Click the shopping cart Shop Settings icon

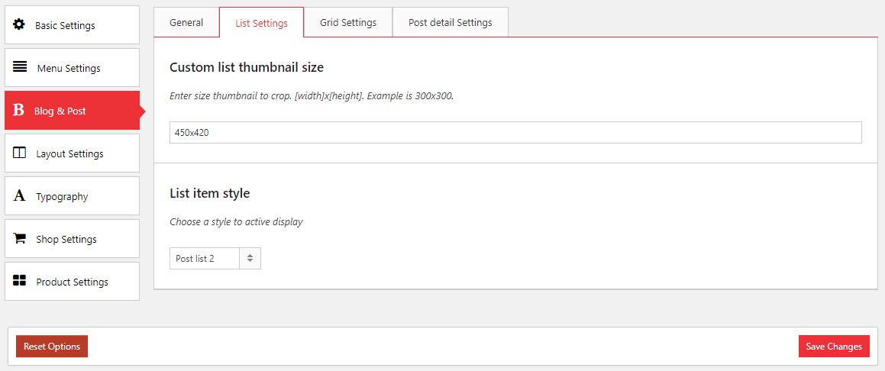pos(20,239)
